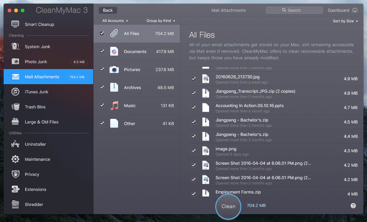Click the 48.5 MB Archives size value

pos(166,87)
